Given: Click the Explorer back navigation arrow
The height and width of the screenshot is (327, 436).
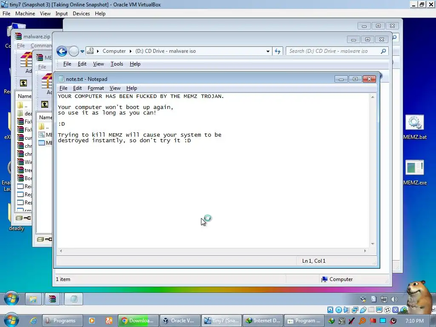Looking at the screenshot, I should coord(62,51).
